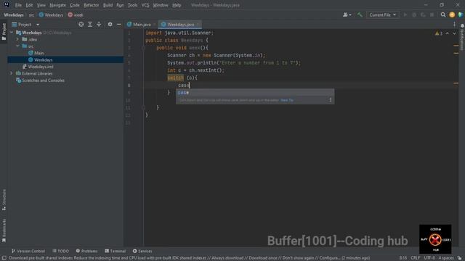Open the Navigate menu

pyautogui.click(x=57, y=5)
